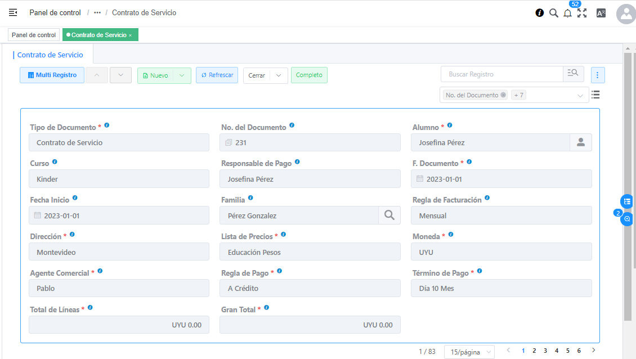Enter fullscreen mode via expand icon
This screenshot has height=359, width=636.
tap(582, 13)
